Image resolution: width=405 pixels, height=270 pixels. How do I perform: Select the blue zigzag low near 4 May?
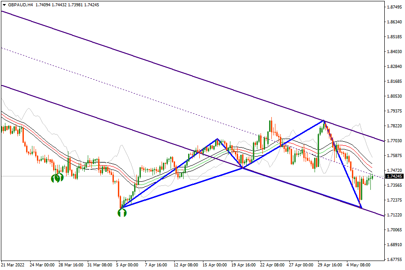point(361,207)
